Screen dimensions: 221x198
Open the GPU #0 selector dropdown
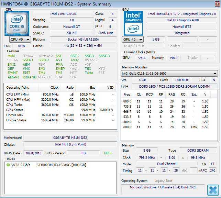coord(133,40)
